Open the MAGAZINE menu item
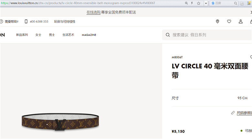 89,35
